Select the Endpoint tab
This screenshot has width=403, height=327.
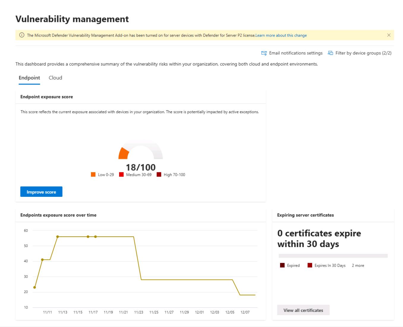pos(29,78)
